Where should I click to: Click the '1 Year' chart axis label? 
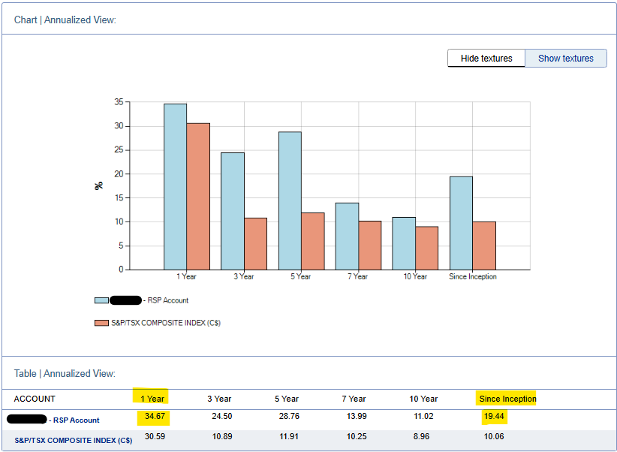click(186, 276)
